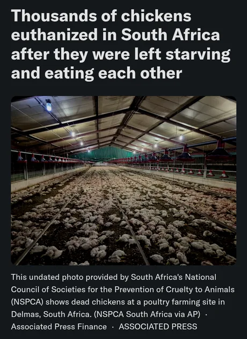Open the poultry barn photo
The width and height of the screenshot is (247, 339).
click(123, 180)
